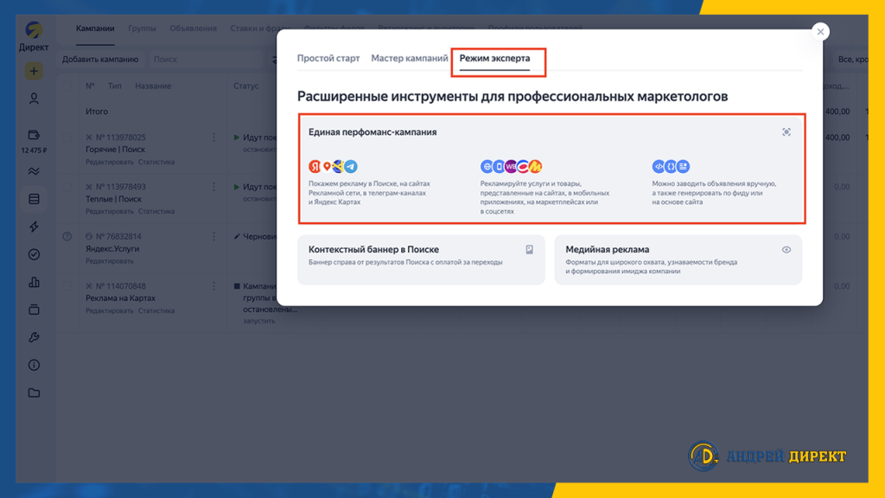Click the sites and marketplaces icons group

[512, 167]
